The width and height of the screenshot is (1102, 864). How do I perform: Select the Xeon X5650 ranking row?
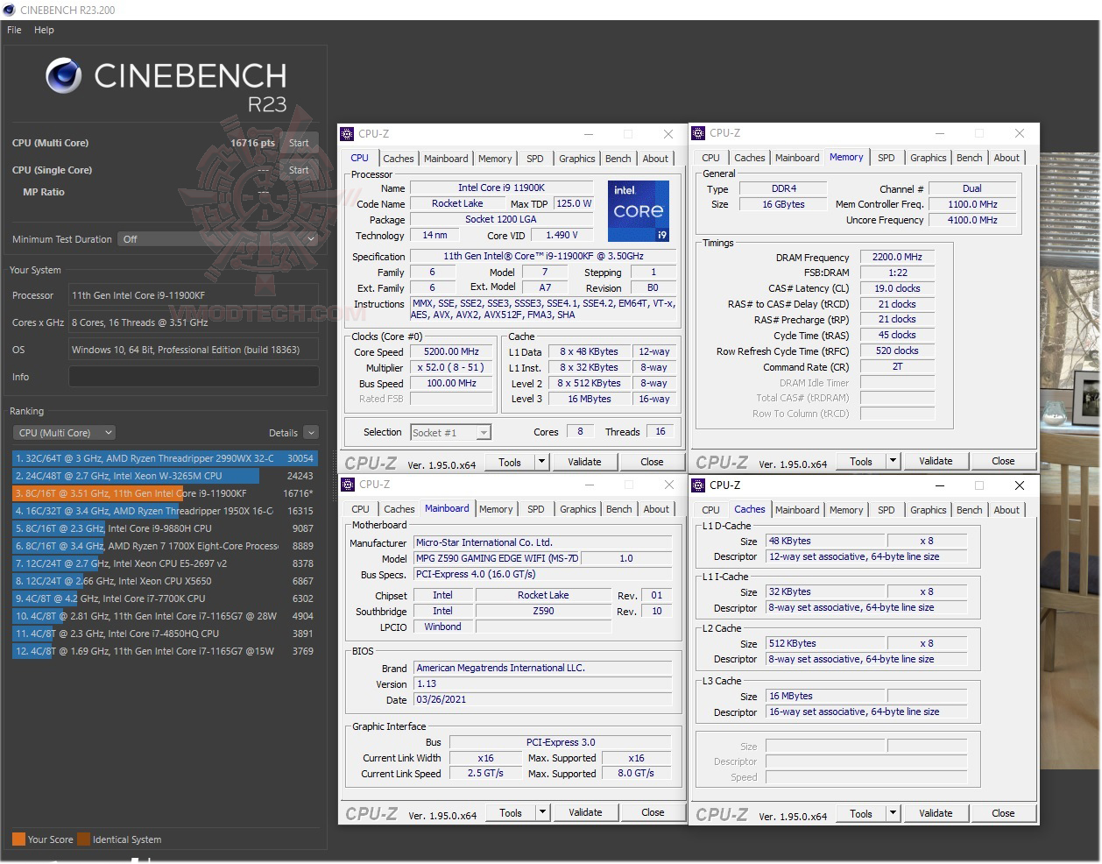[x=165, y=581]
